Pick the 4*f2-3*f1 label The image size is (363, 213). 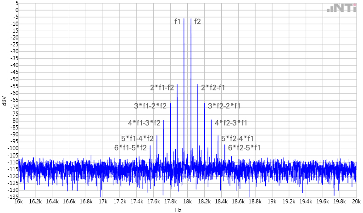tap(231, 123)
